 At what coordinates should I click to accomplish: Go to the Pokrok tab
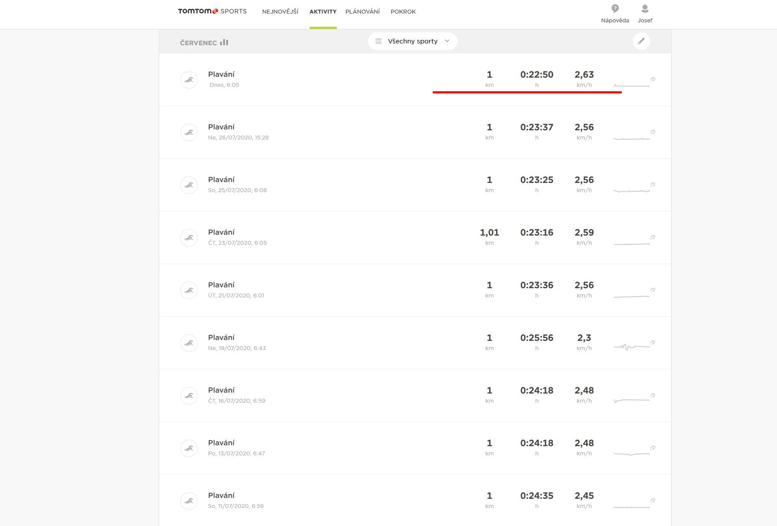tap(403, 12)
